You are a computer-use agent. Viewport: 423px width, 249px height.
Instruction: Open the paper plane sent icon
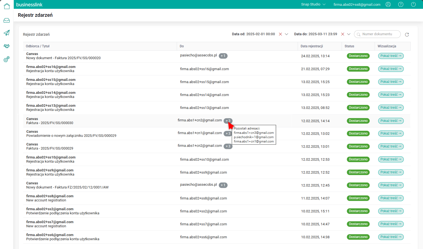click(x=7, y=33)
